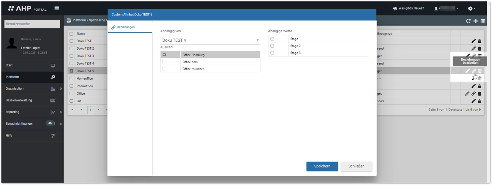Image resolution: width=492 pixels, height=185 pixels.
Task: Expand the Benachrichtigungen submenu arrow
Action: pyautogui.click(x=61, y=124)
